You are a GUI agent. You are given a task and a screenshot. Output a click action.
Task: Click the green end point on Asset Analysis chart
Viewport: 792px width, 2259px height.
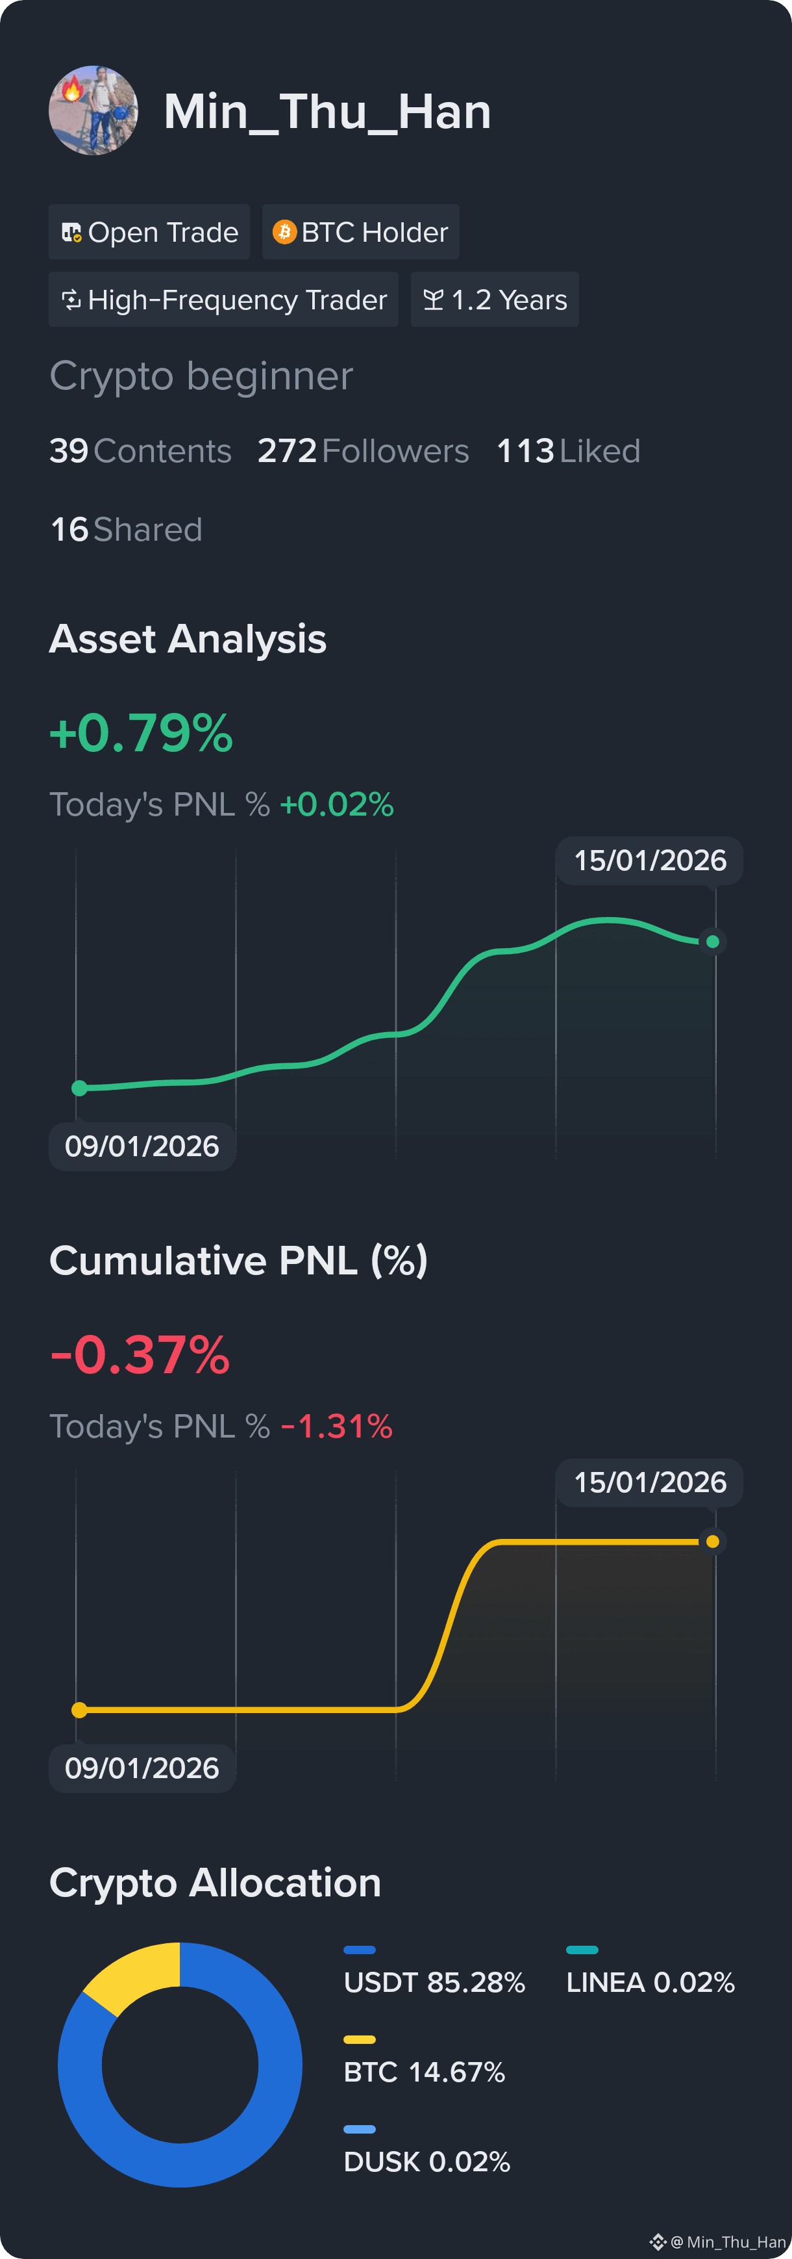[713, 942]
